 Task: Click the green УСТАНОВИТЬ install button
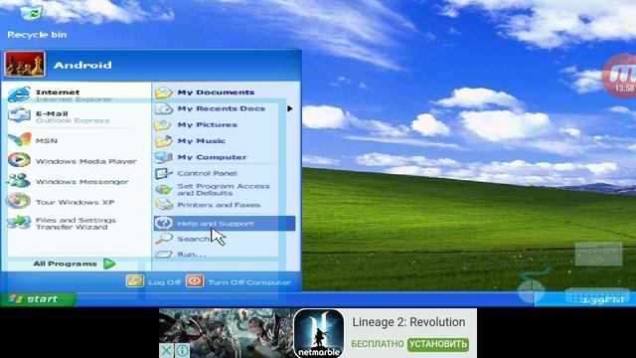(x=438, y=344)
